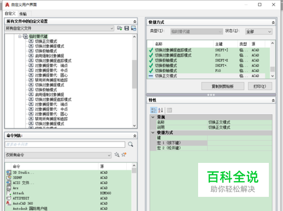Select the shortcut row with key SHIFT+.
Image resolution: width=283 pixels, height=211 pixels.
pyautogui.click(x=209, y=66)
